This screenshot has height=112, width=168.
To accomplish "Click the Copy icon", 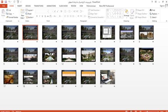I will (7, 14).
